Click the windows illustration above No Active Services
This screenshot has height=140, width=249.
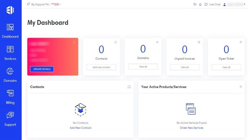pos(191,109)
